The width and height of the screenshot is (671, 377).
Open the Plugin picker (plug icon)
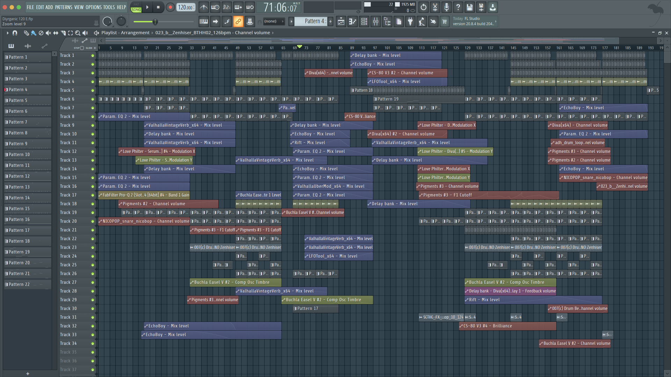(x=410, y=22)
